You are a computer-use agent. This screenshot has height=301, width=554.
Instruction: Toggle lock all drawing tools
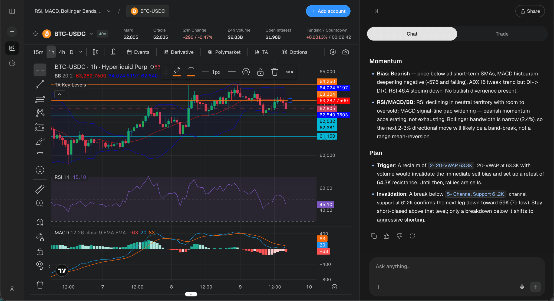pos(40,252)
